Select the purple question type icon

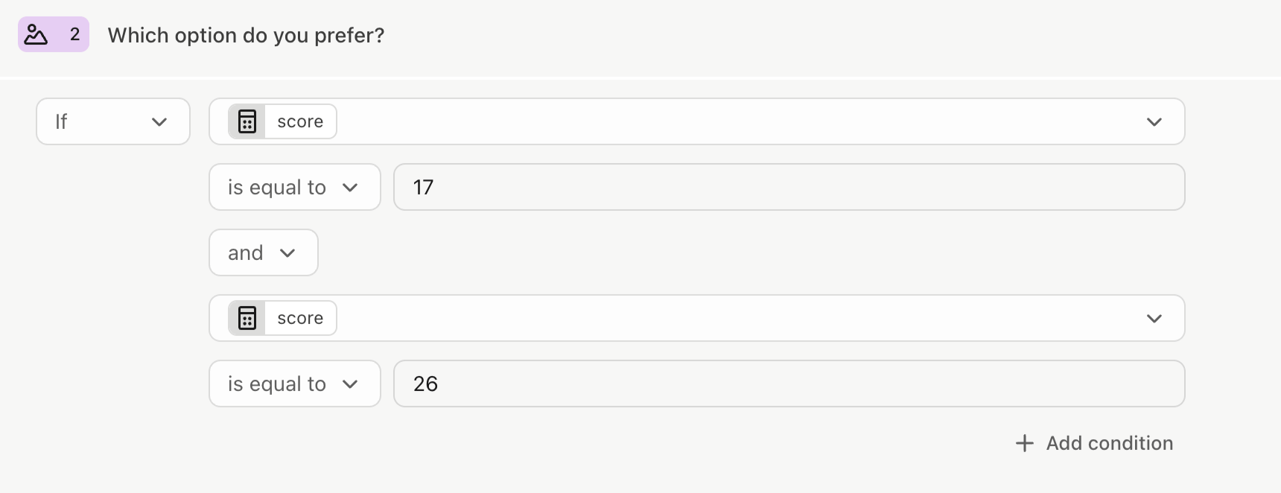coord(35,34)
